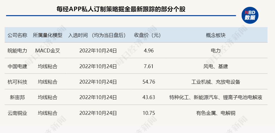
Task: Select the 所属量化模型 column header
Action: pyautogui.click(x=48, y=35)
